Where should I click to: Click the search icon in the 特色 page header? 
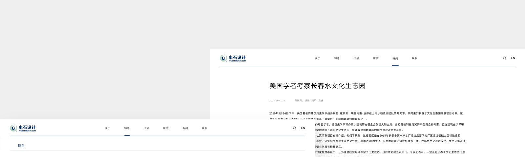pos(294,128)
